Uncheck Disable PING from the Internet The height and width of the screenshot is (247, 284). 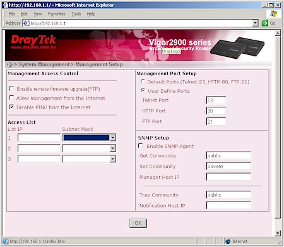pos(11,107)
